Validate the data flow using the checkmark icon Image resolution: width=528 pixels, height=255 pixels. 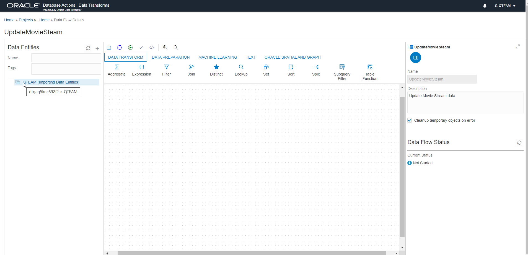click(x=141, y=48)
